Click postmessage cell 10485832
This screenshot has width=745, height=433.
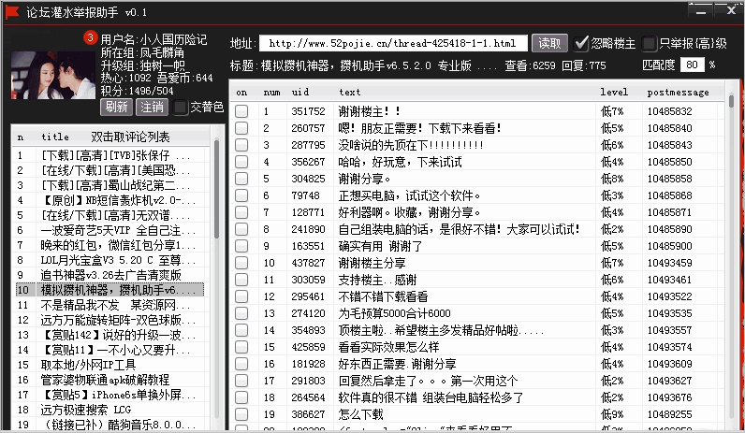[x=669, y=111]
